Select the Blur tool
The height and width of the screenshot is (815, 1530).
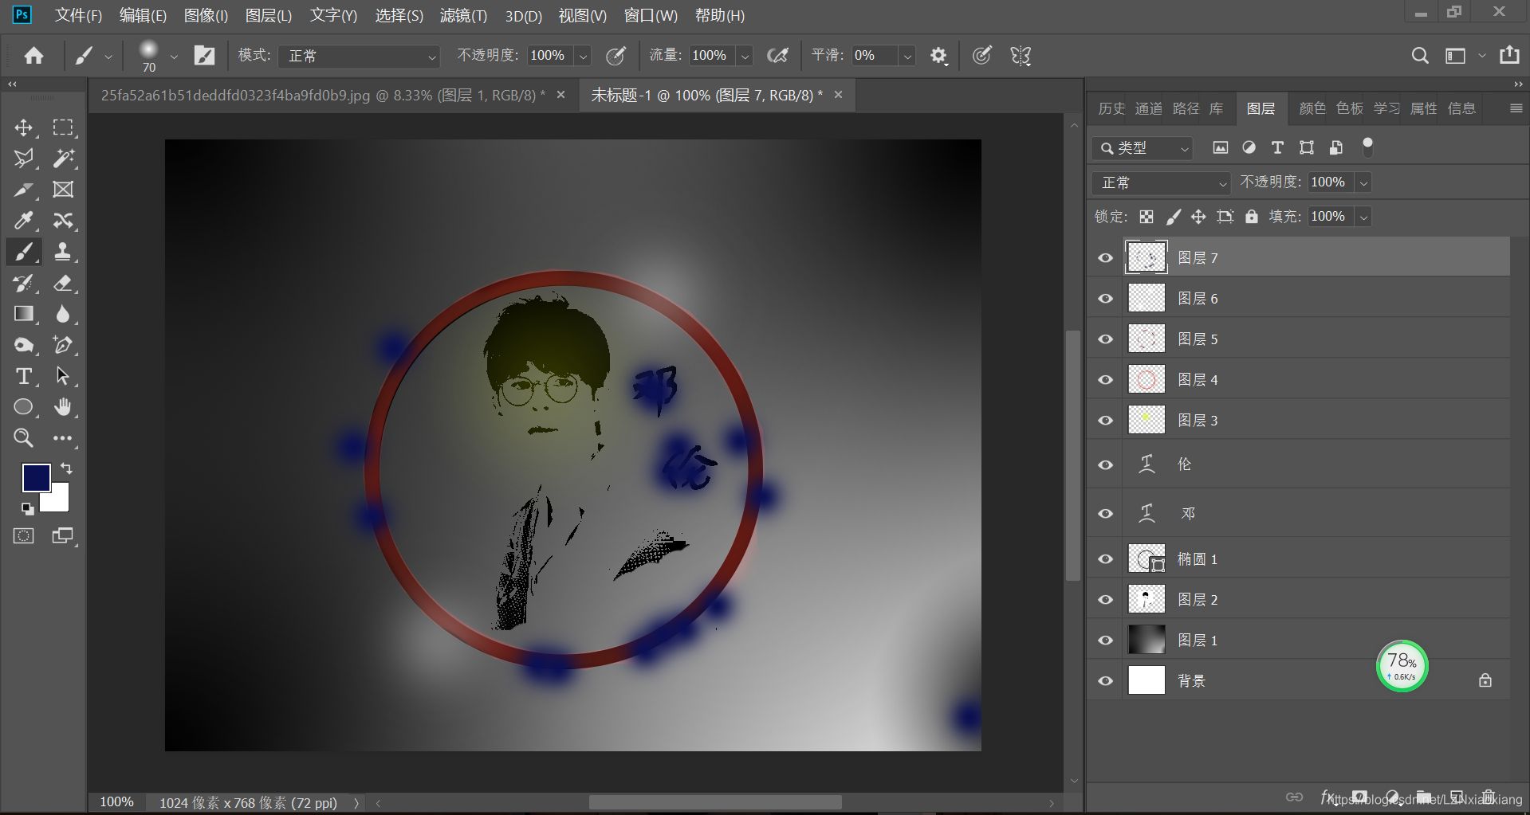(63, 314)
